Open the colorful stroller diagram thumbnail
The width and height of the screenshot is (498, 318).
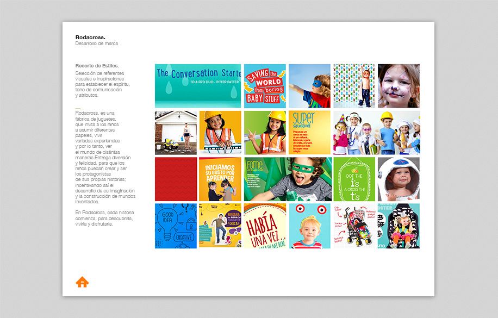pyautogui.click(x=354, y=226)
